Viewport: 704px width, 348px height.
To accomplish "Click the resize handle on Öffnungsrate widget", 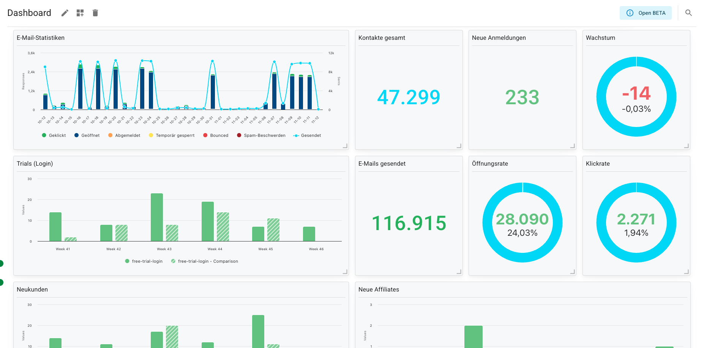I will click(x=573, y=271).
